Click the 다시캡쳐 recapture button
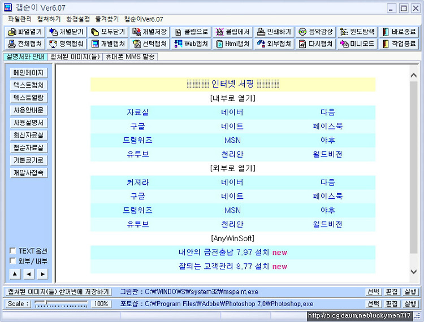This screenshot has height=322, width=424. (316, 43)
